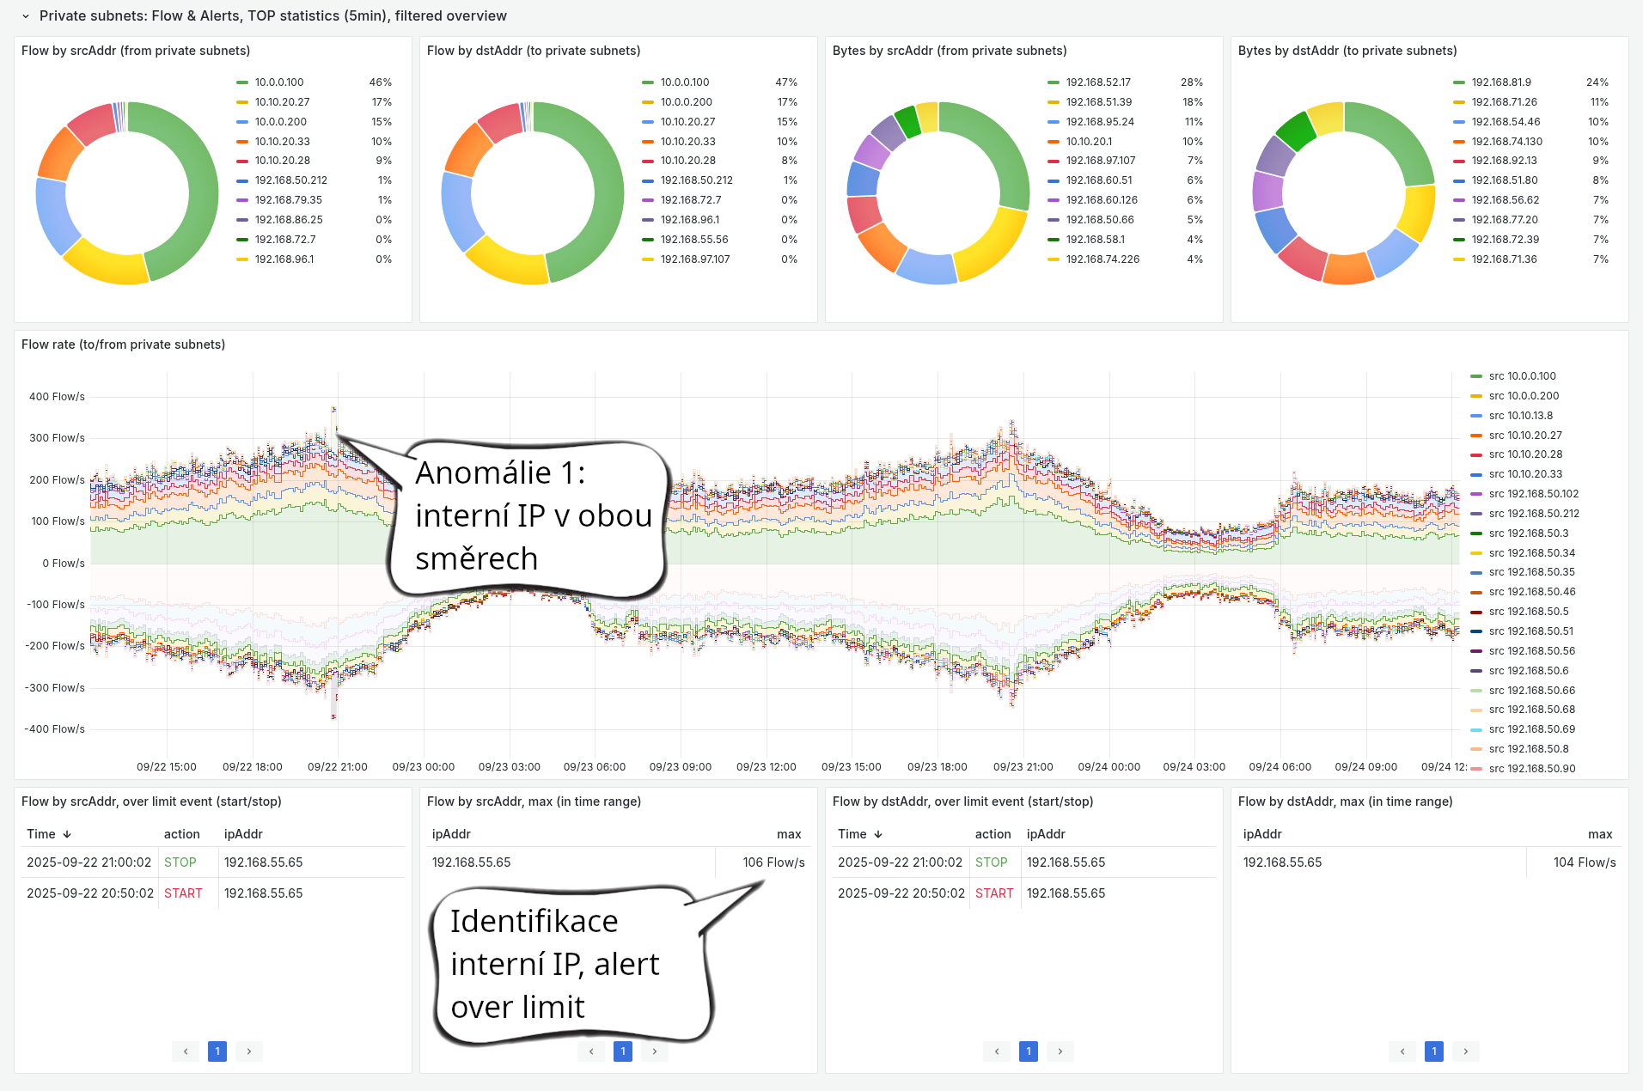Toggle 192.168.81.9 in Bytes by dstAddr legend
This screenshot has height=1091, width=1643.
click(x=1503, y=82)
